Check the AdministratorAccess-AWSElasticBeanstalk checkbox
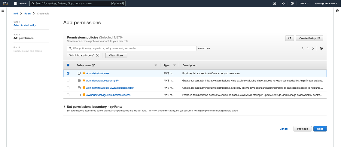 pos(68,88)
